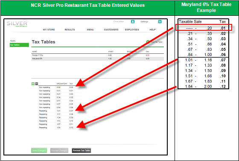
Task: Open the HELP menu
Action: (x=152, y=29)
